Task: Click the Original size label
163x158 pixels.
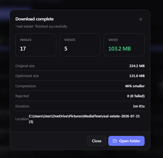Action: point(25,66)
